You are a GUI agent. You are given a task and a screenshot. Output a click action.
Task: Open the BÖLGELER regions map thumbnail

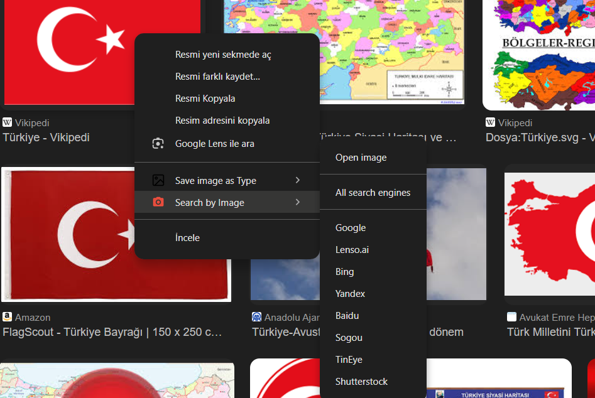pos(539,55)
